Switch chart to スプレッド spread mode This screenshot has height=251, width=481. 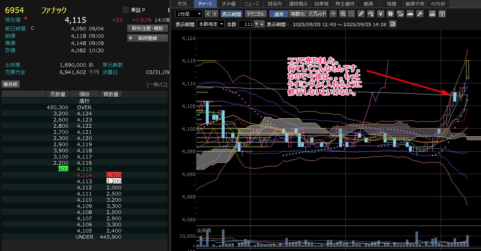(317, 14)
